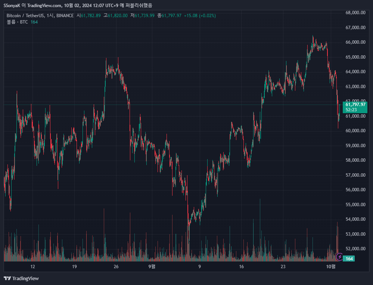Viewport: 373px width, 285px height.
Task: Click the 68,000.00 price axis label
Action: pyautogui.click(x=355, y=13)
